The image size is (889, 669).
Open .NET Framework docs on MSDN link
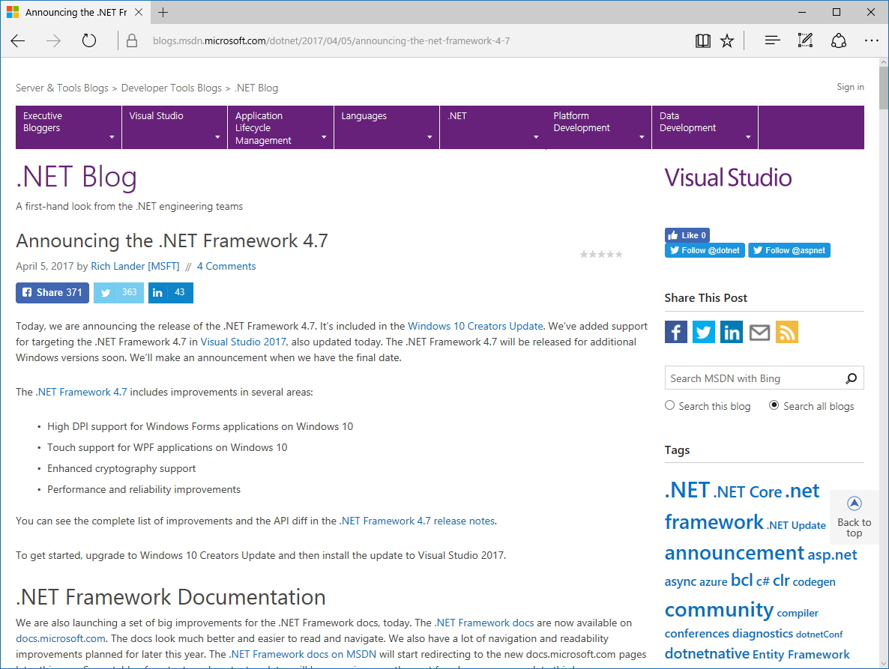click(303, 654)
